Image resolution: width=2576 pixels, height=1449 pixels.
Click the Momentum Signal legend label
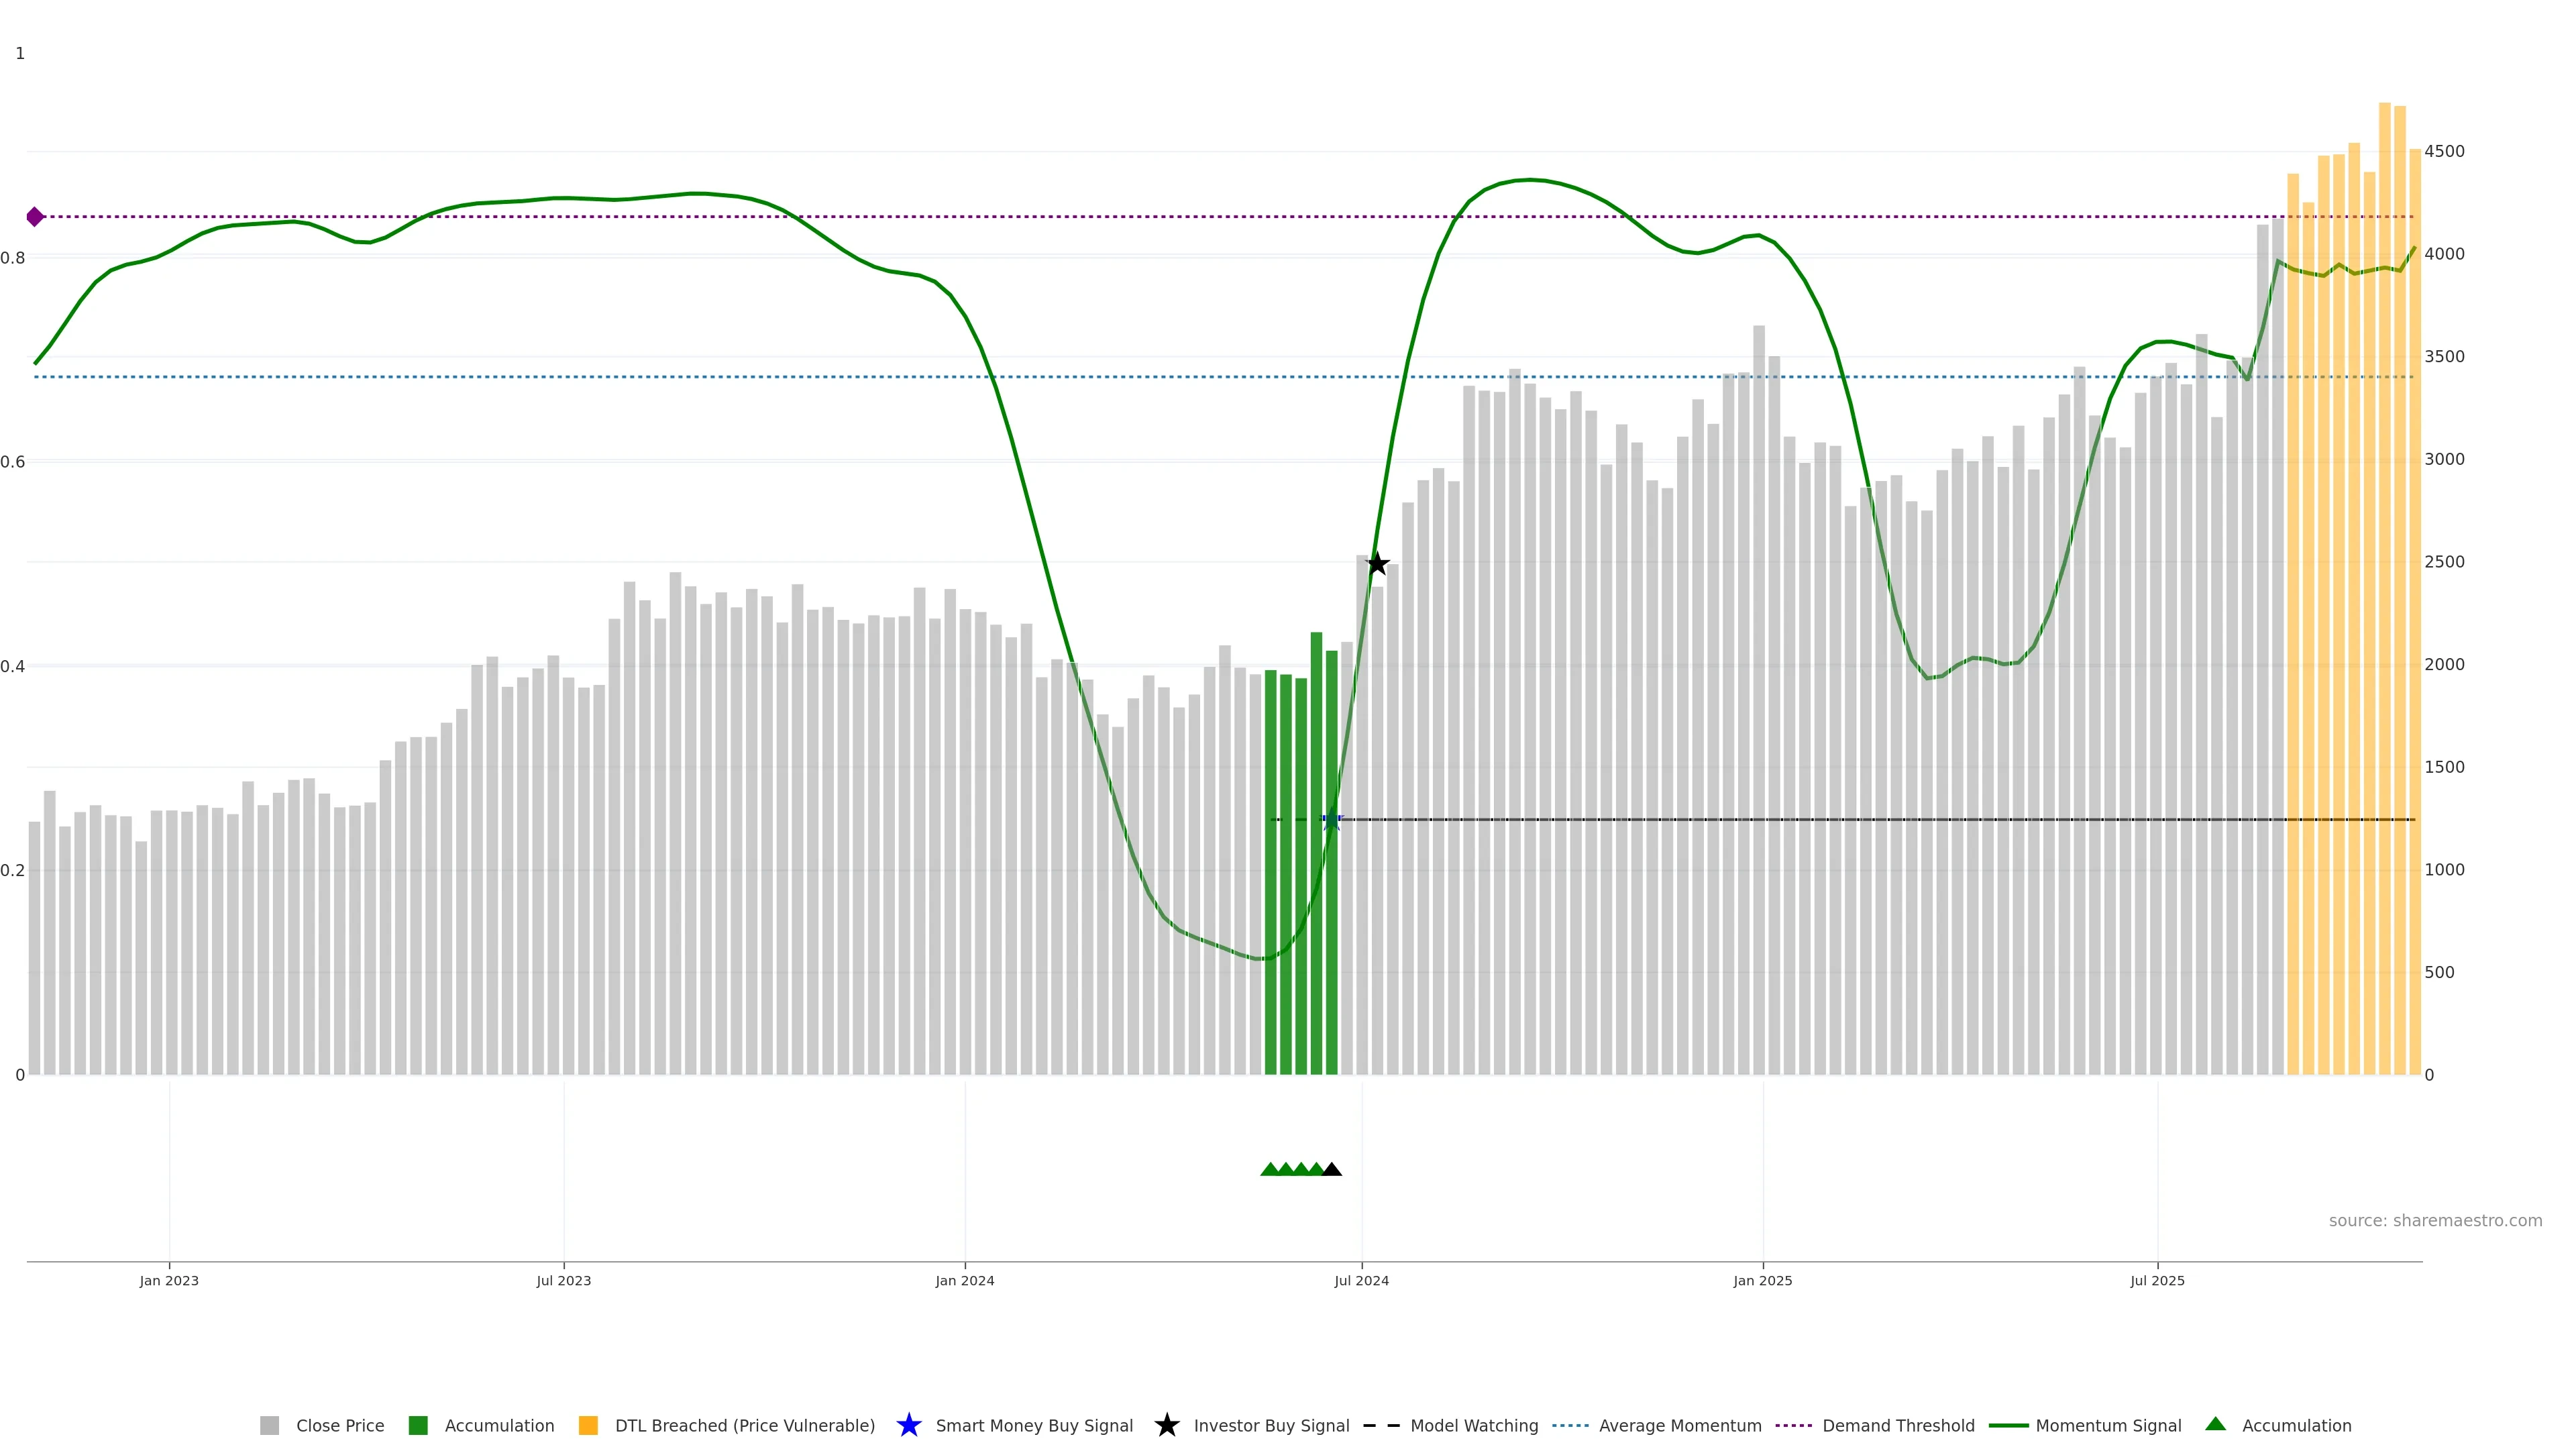(2108, 1425)
